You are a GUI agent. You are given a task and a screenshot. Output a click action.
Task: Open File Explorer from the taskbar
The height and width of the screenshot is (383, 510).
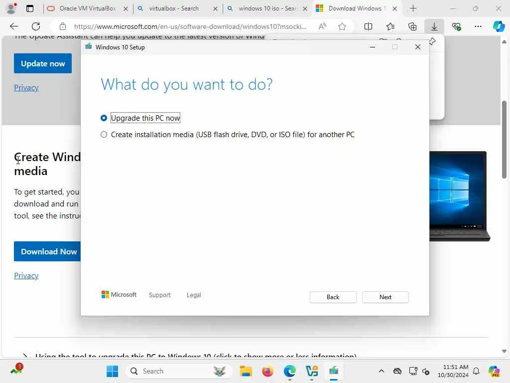[246, 371]
